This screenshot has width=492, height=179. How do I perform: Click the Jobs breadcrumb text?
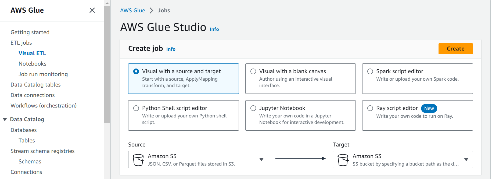coord(164,10)
